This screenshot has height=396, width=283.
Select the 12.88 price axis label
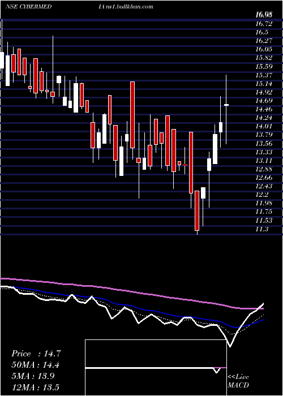[264, 169]
